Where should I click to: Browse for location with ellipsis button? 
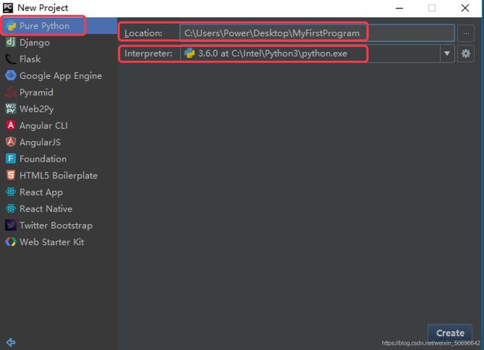[x=466, y=33]
